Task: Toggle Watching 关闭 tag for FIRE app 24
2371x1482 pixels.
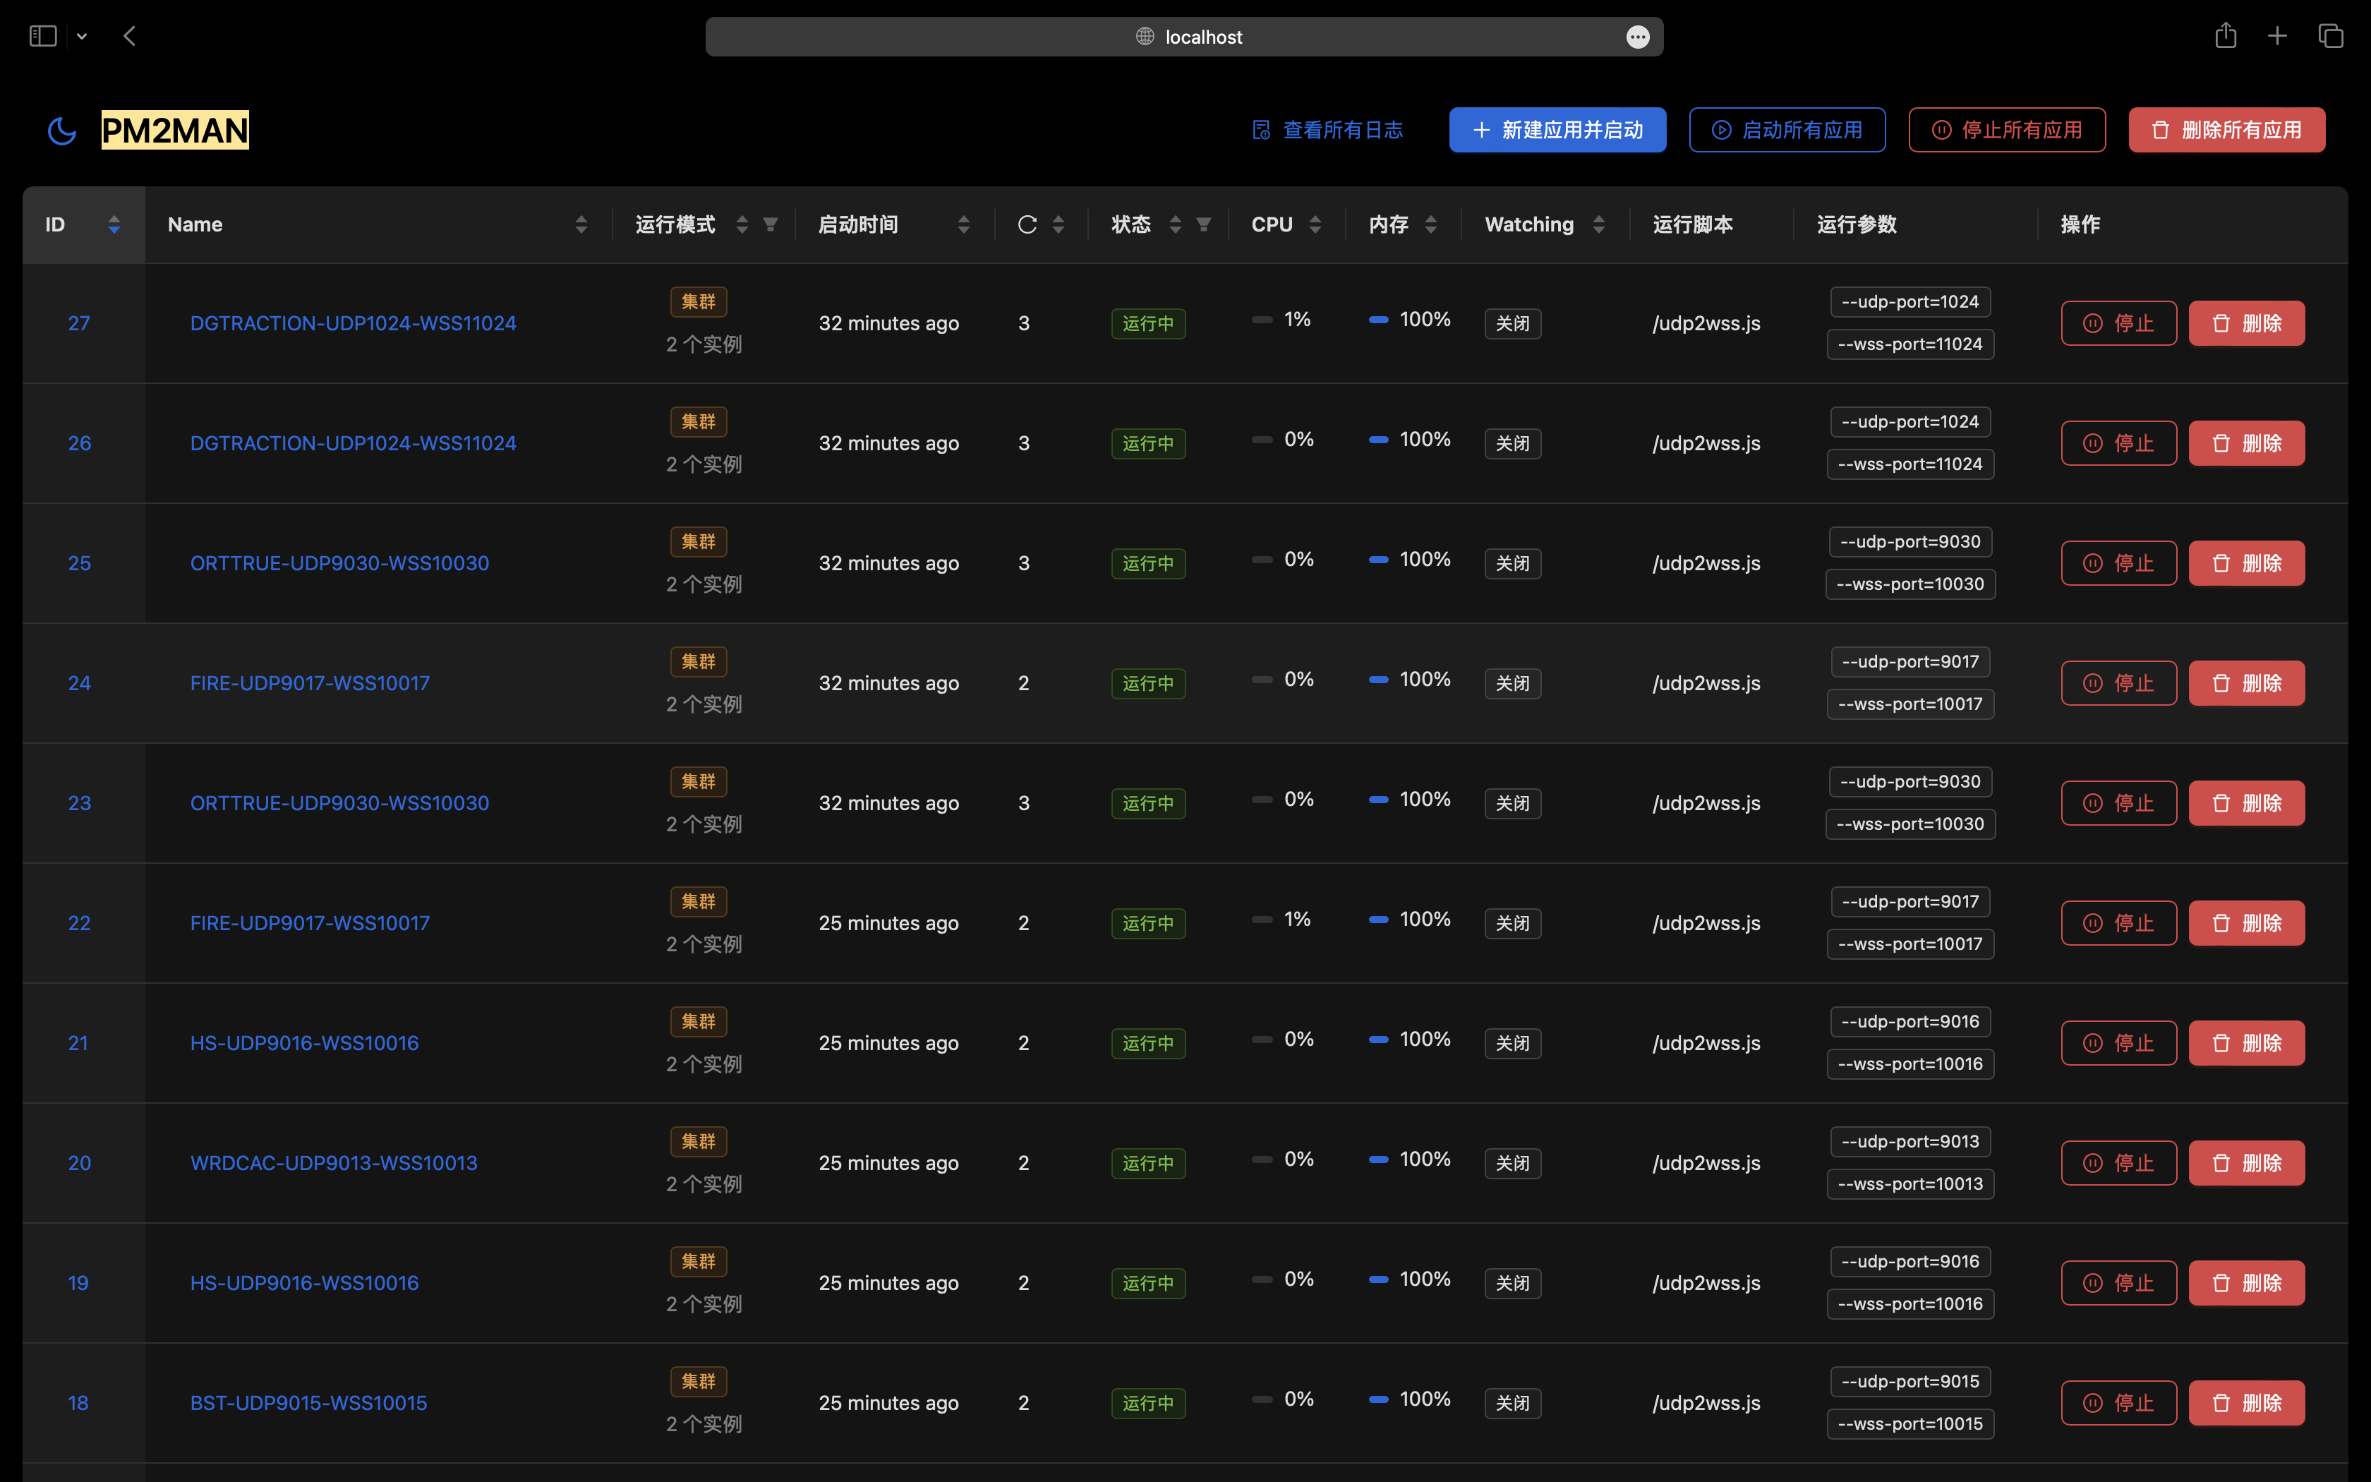Action: 1512,683
